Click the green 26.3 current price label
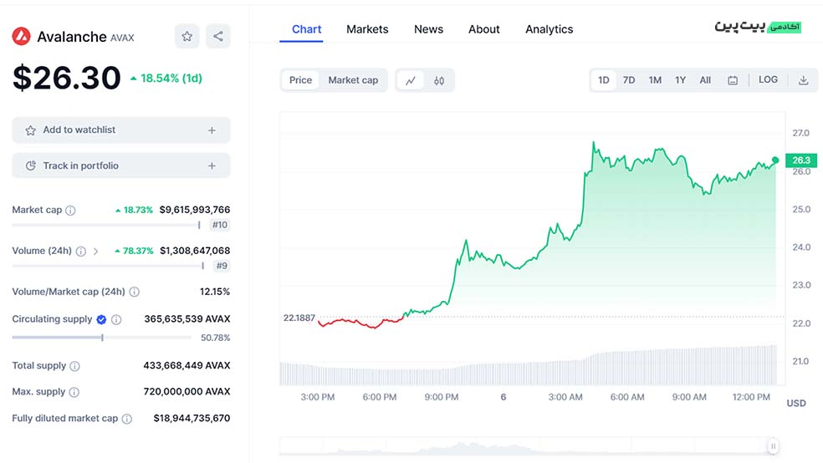The height and width of the screenshot is (463, 823). pos(801,160)
